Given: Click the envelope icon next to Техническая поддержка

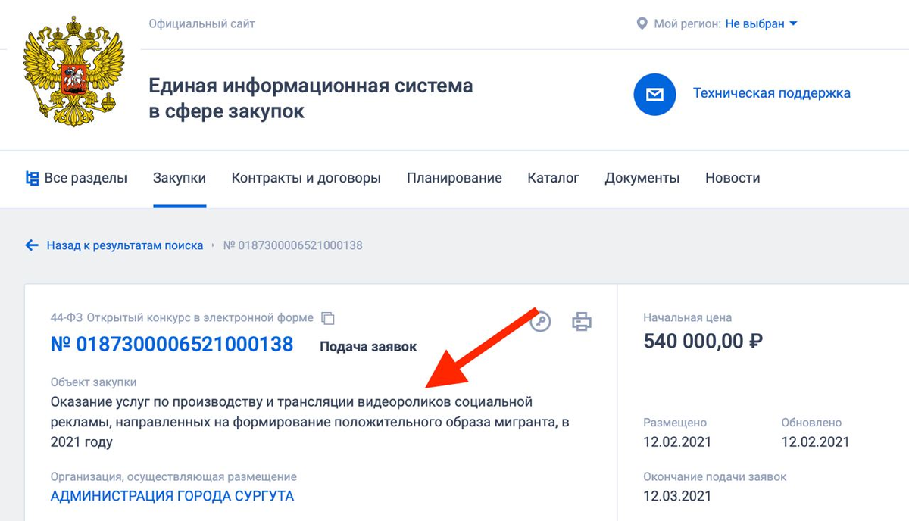Looking at the screenshot, I should pos(654,94).
